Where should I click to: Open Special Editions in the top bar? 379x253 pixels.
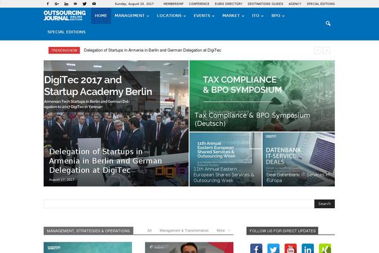coord(321,4)
